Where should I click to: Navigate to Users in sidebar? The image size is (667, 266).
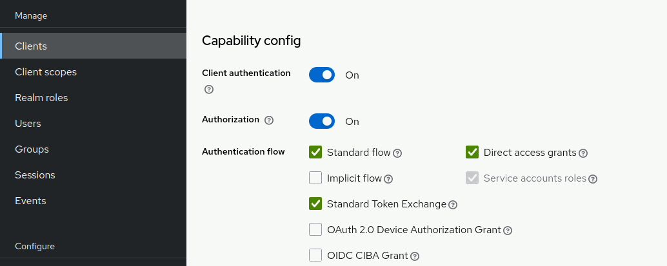point(28,124)
